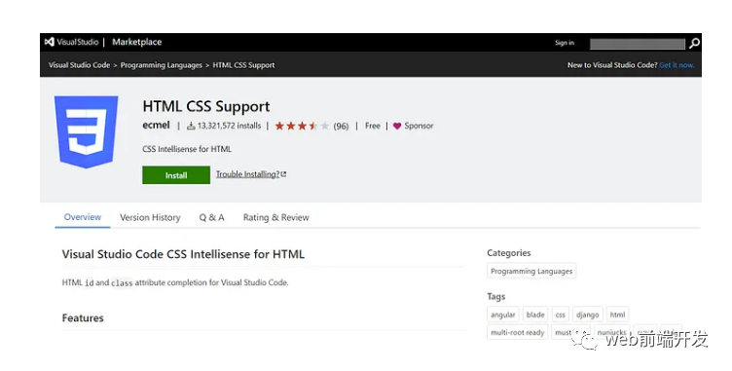Click the HTML CSS Support CSS3 shield logo

point(86,131)
